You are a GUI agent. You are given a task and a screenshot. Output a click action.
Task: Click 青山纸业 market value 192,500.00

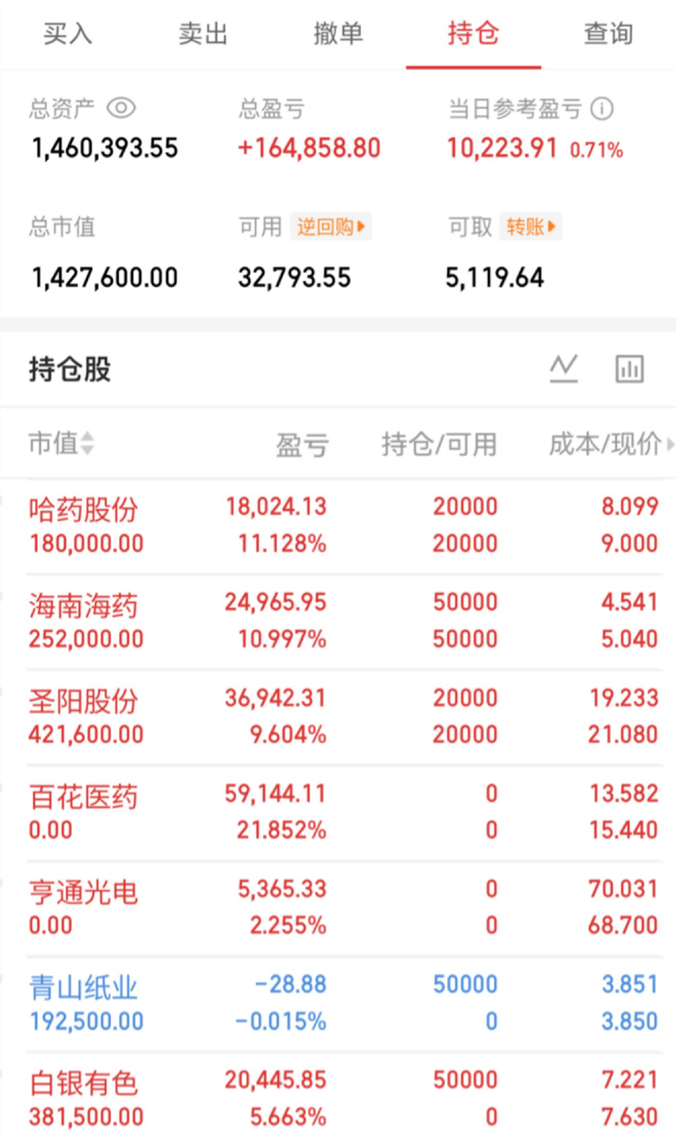coord(86,1022)
